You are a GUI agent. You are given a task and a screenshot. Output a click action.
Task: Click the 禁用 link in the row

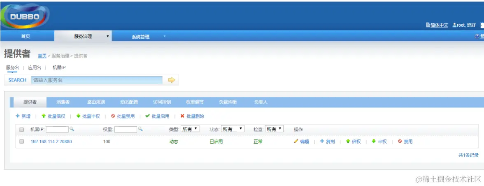tap(408, 142)
